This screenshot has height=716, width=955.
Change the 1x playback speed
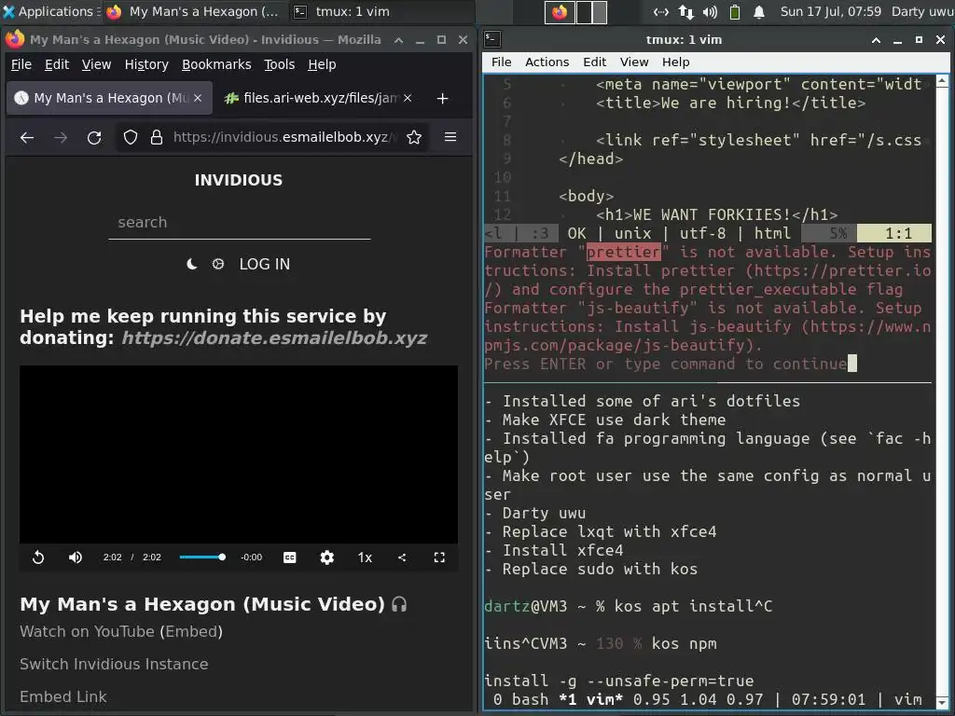point(365,558)
